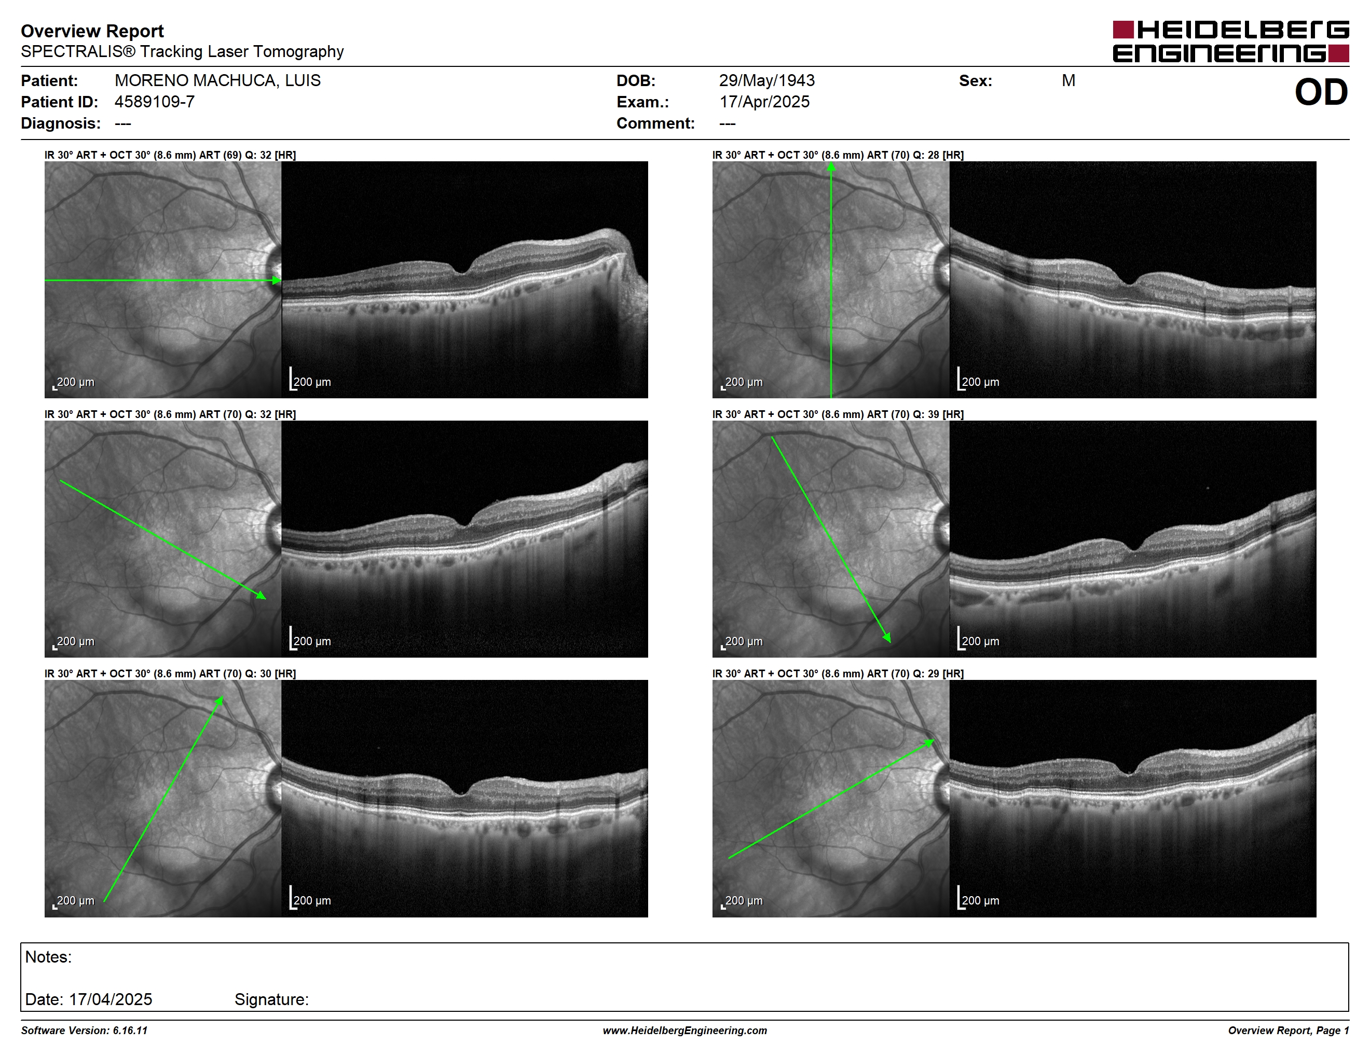Click Software Version: 6.16.11 text
The image size is (1370, 1058).
click(84, 1031)
